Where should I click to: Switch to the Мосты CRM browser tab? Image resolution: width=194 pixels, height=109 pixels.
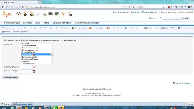tap(19, 2)
